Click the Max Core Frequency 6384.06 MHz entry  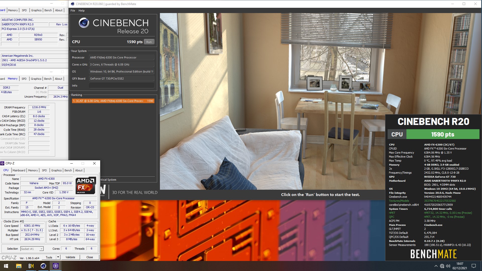click(420, 153)
